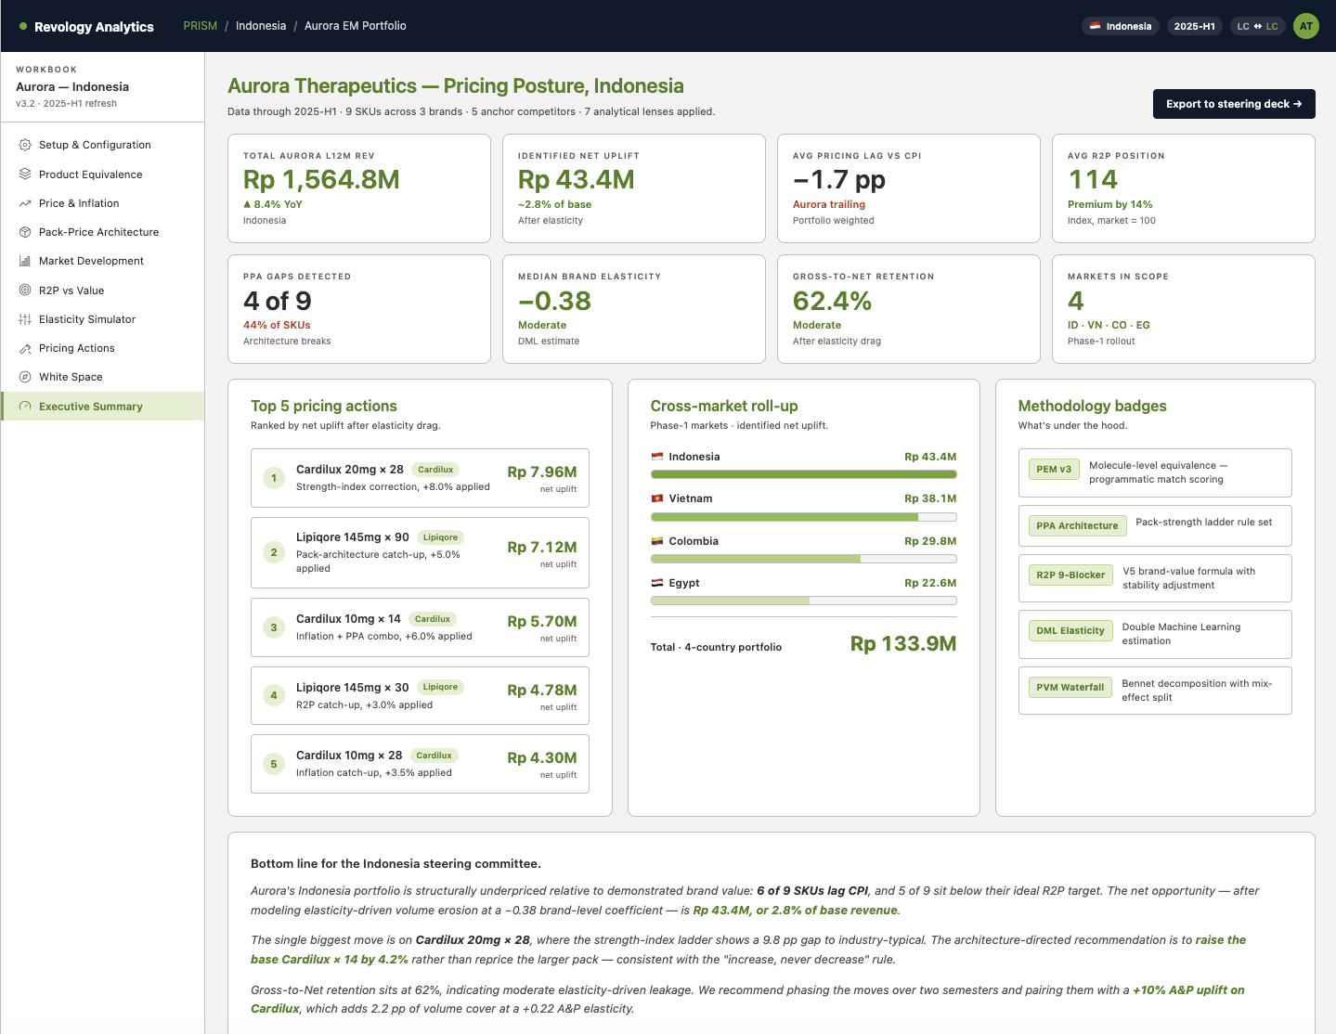Click the Vietnam net uplift progress bar
Image resolution: width=1336 pixels, height=1034 pixels.
[803, 517]
